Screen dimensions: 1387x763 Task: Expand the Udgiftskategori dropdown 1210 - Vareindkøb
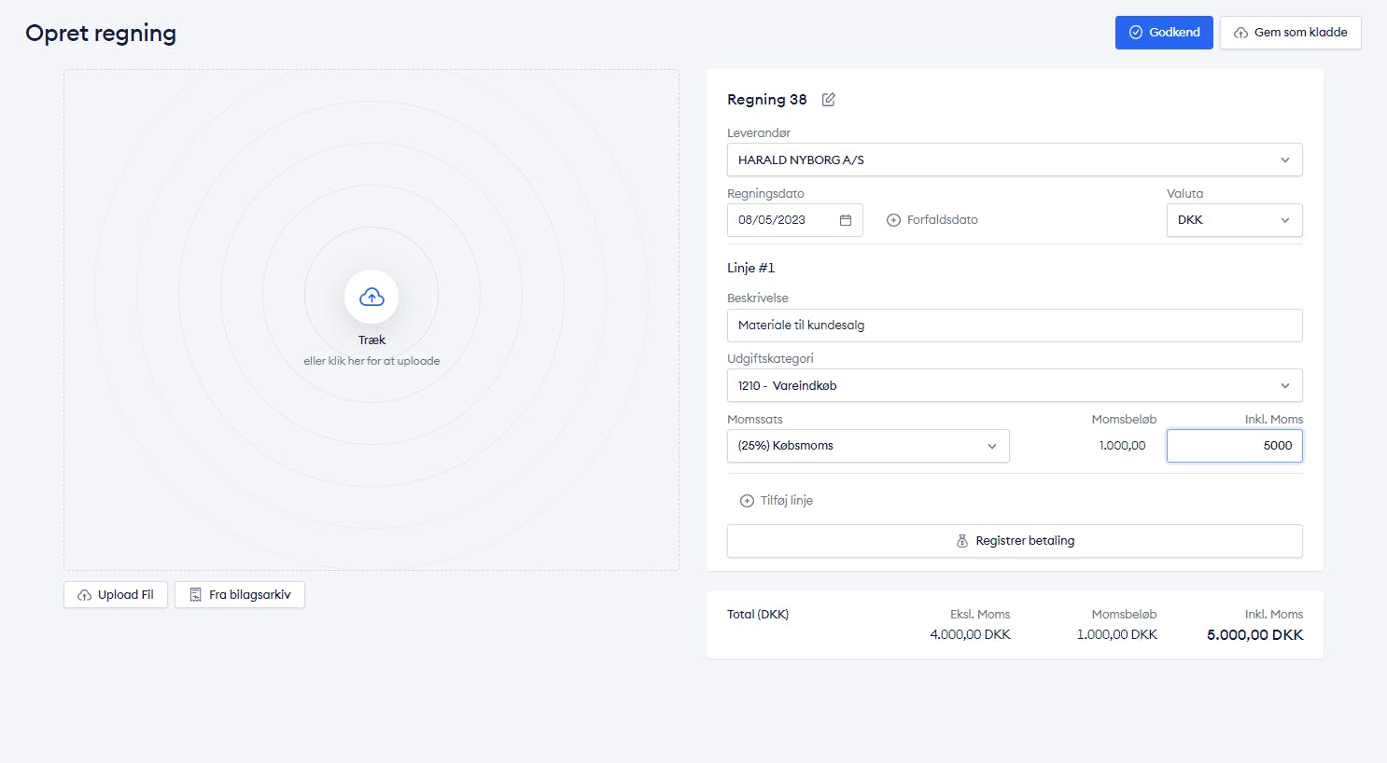1015,385
